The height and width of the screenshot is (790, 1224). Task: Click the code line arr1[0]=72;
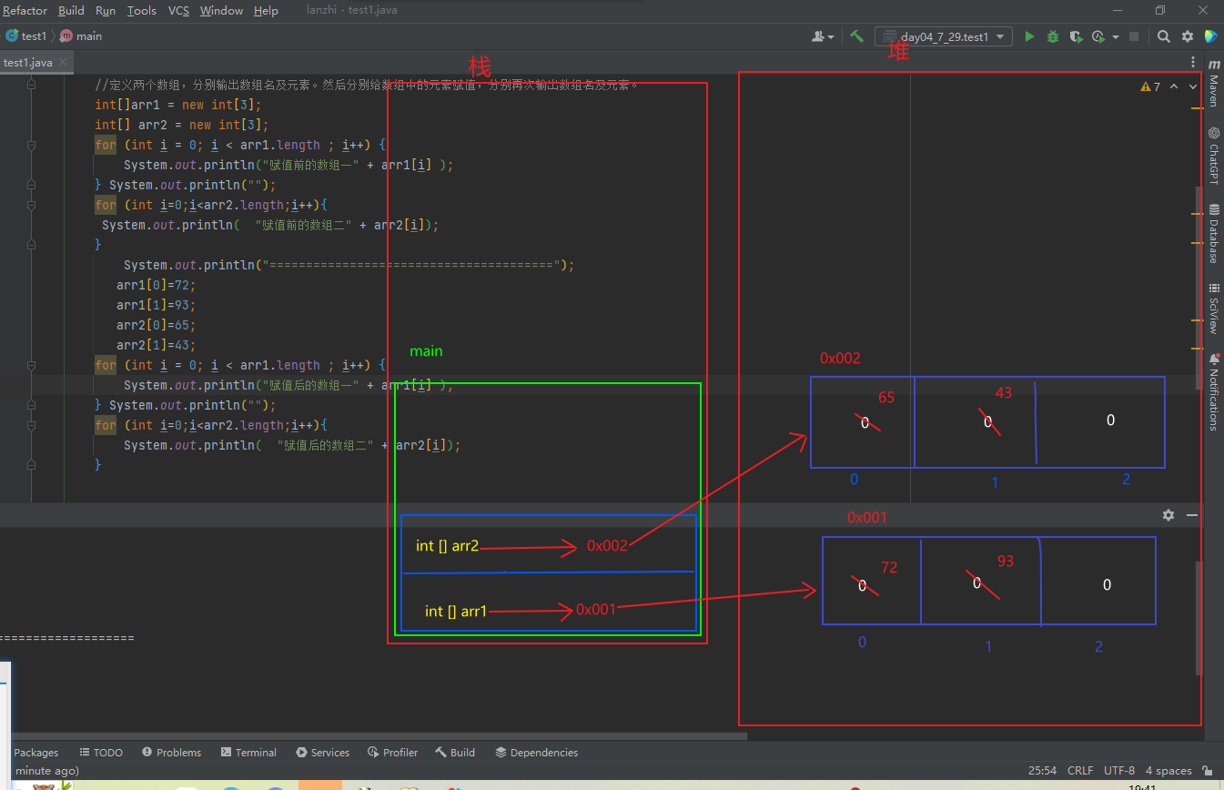pos(156,285)
